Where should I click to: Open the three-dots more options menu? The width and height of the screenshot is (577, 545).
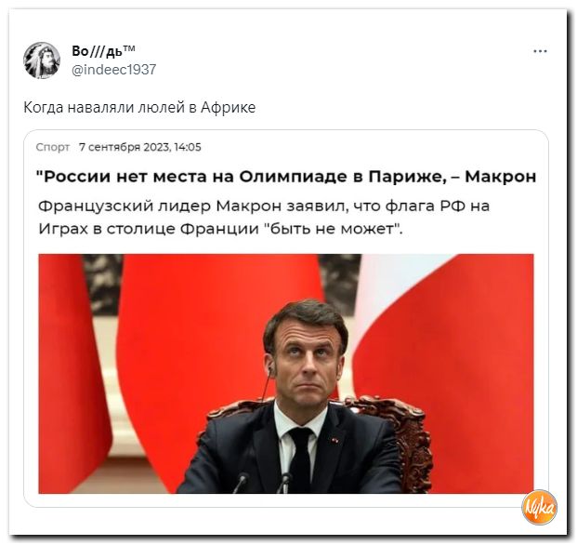coord(540,51)
